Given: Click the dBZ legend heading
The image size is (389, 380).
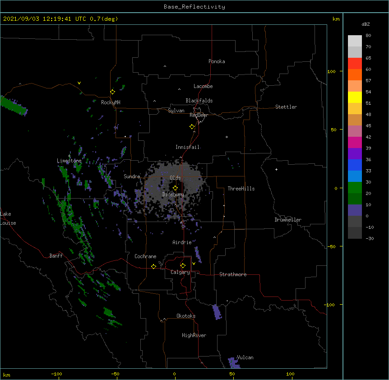Looking at the screenshot, I should (366, 24).
